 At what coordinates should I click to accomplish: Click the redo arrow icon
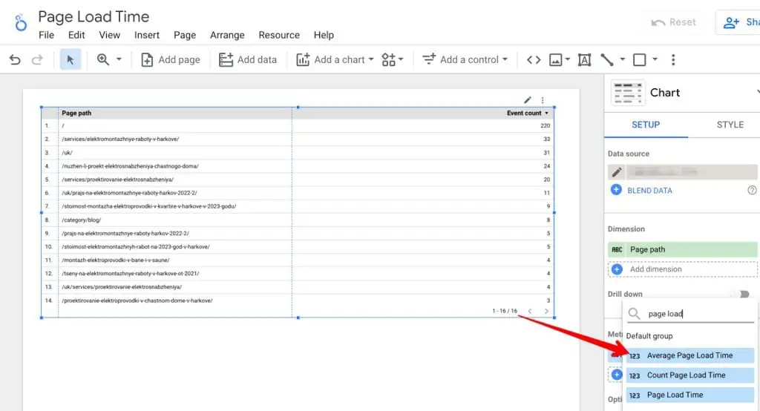click(x=37, y=59)
